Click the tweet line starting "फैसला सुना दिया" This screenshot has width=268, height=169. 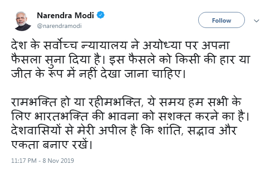tap(131, 59)
